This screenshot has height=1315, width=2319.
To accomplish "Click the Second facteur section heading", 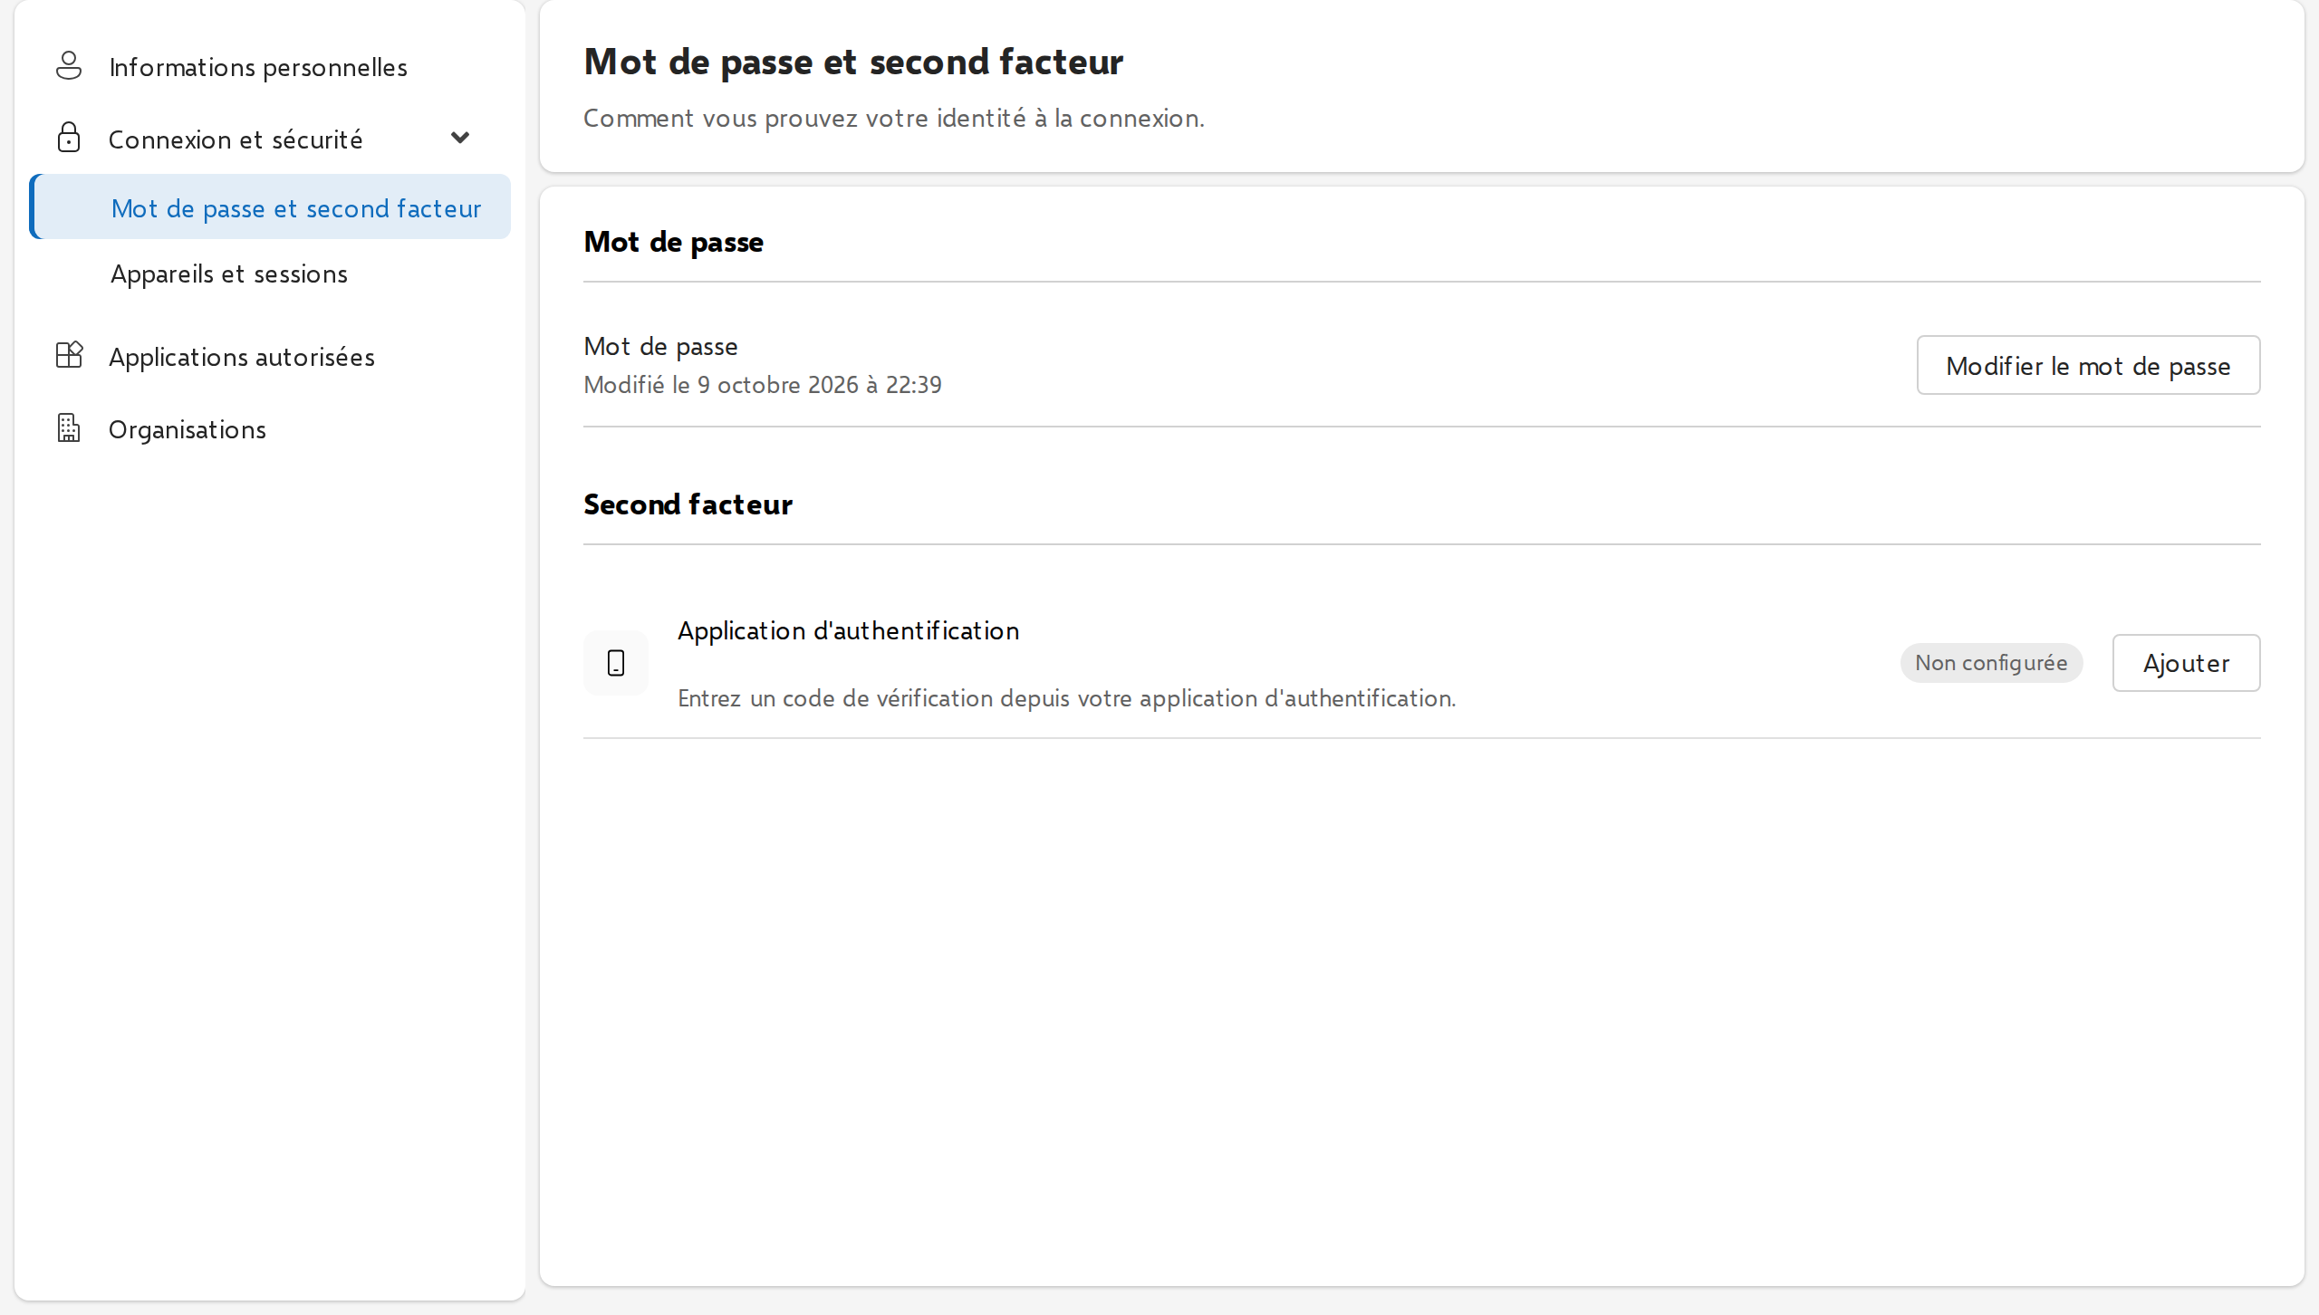I will tap(688, 504).
